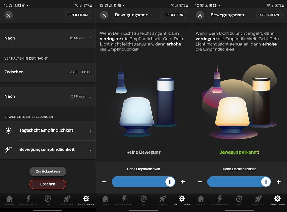Screen dimensions: 287x212
Task: Click the sun icon beside Tageslicht Empfindlichkeit
Action: (9, 130)
